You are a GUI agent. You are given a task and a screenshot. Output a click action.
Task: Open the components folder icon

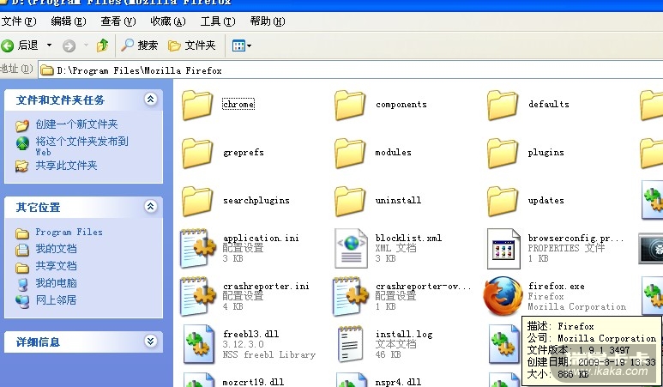click(350, 105)
